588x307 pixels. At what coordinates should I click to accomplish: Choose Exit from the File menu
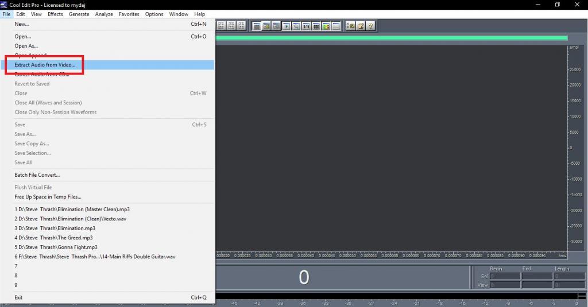click(x=107, y=298)
